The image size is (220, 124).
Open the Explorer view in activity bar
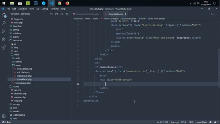(x=4, y=15)
